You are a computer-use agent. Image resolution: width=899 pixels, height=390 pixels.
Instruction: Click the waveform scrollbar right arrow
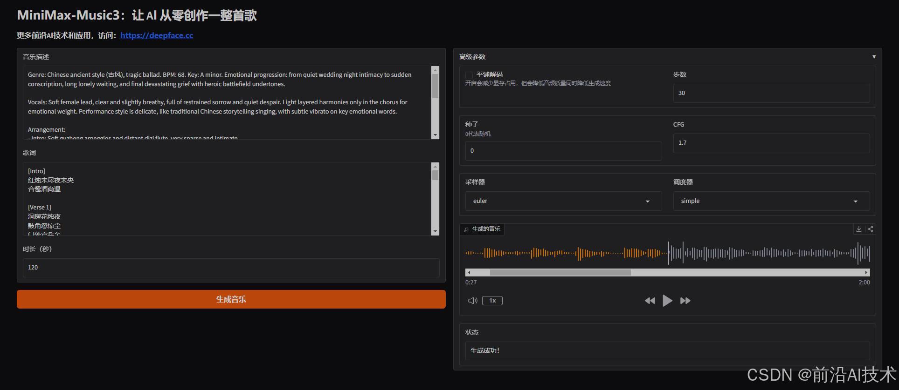pos(866,272)
